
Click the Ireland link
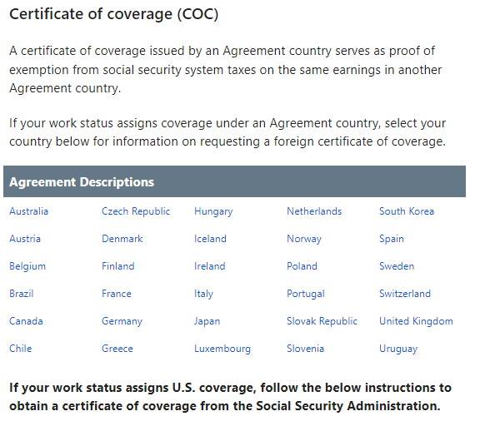[210, 266]
